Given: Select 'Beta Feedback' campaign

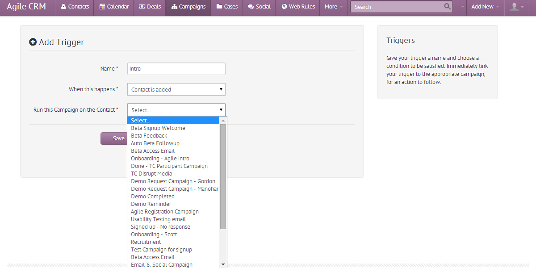Looking at the screenshot, I should pos(173,136).
